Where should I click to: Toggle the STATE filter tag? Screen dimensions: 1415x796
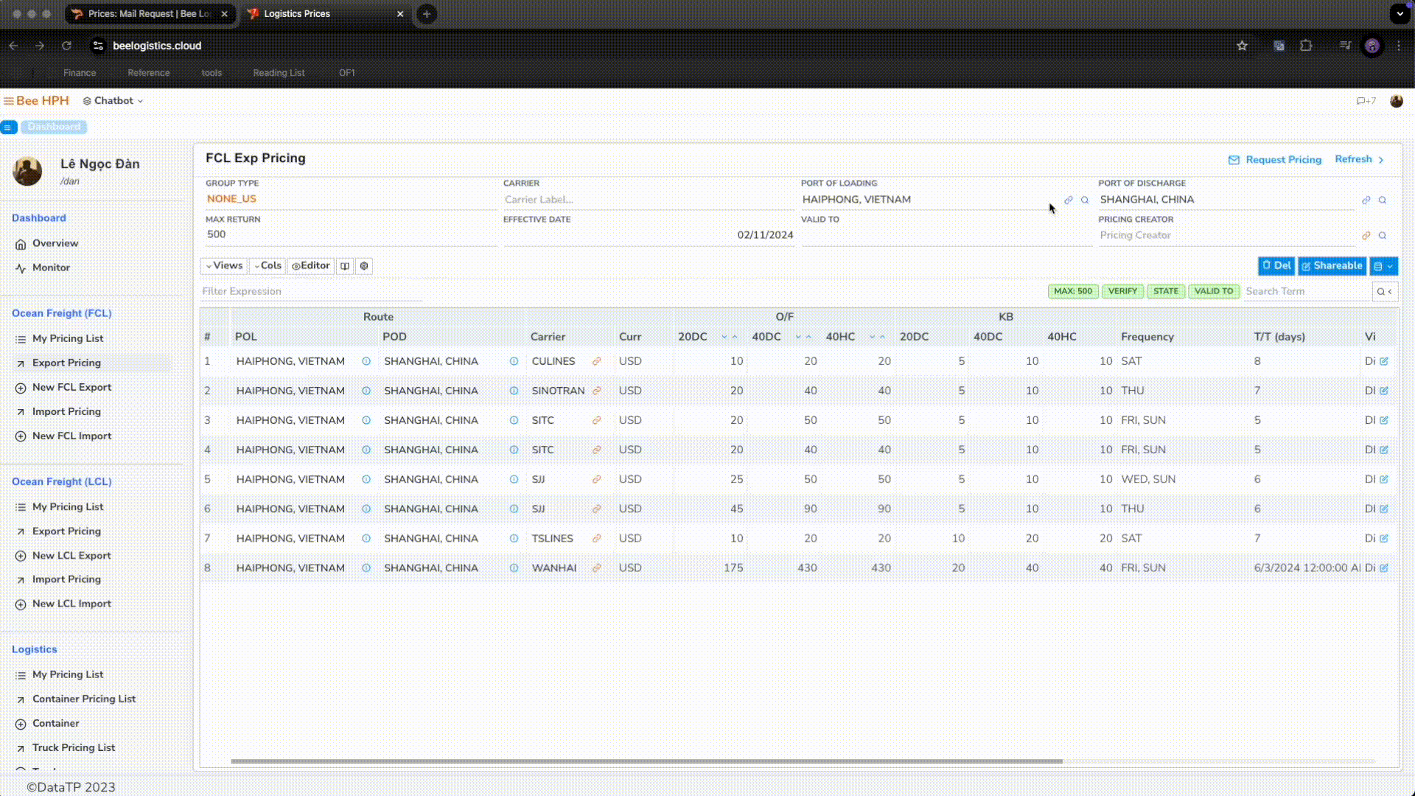click(1165, 291)
